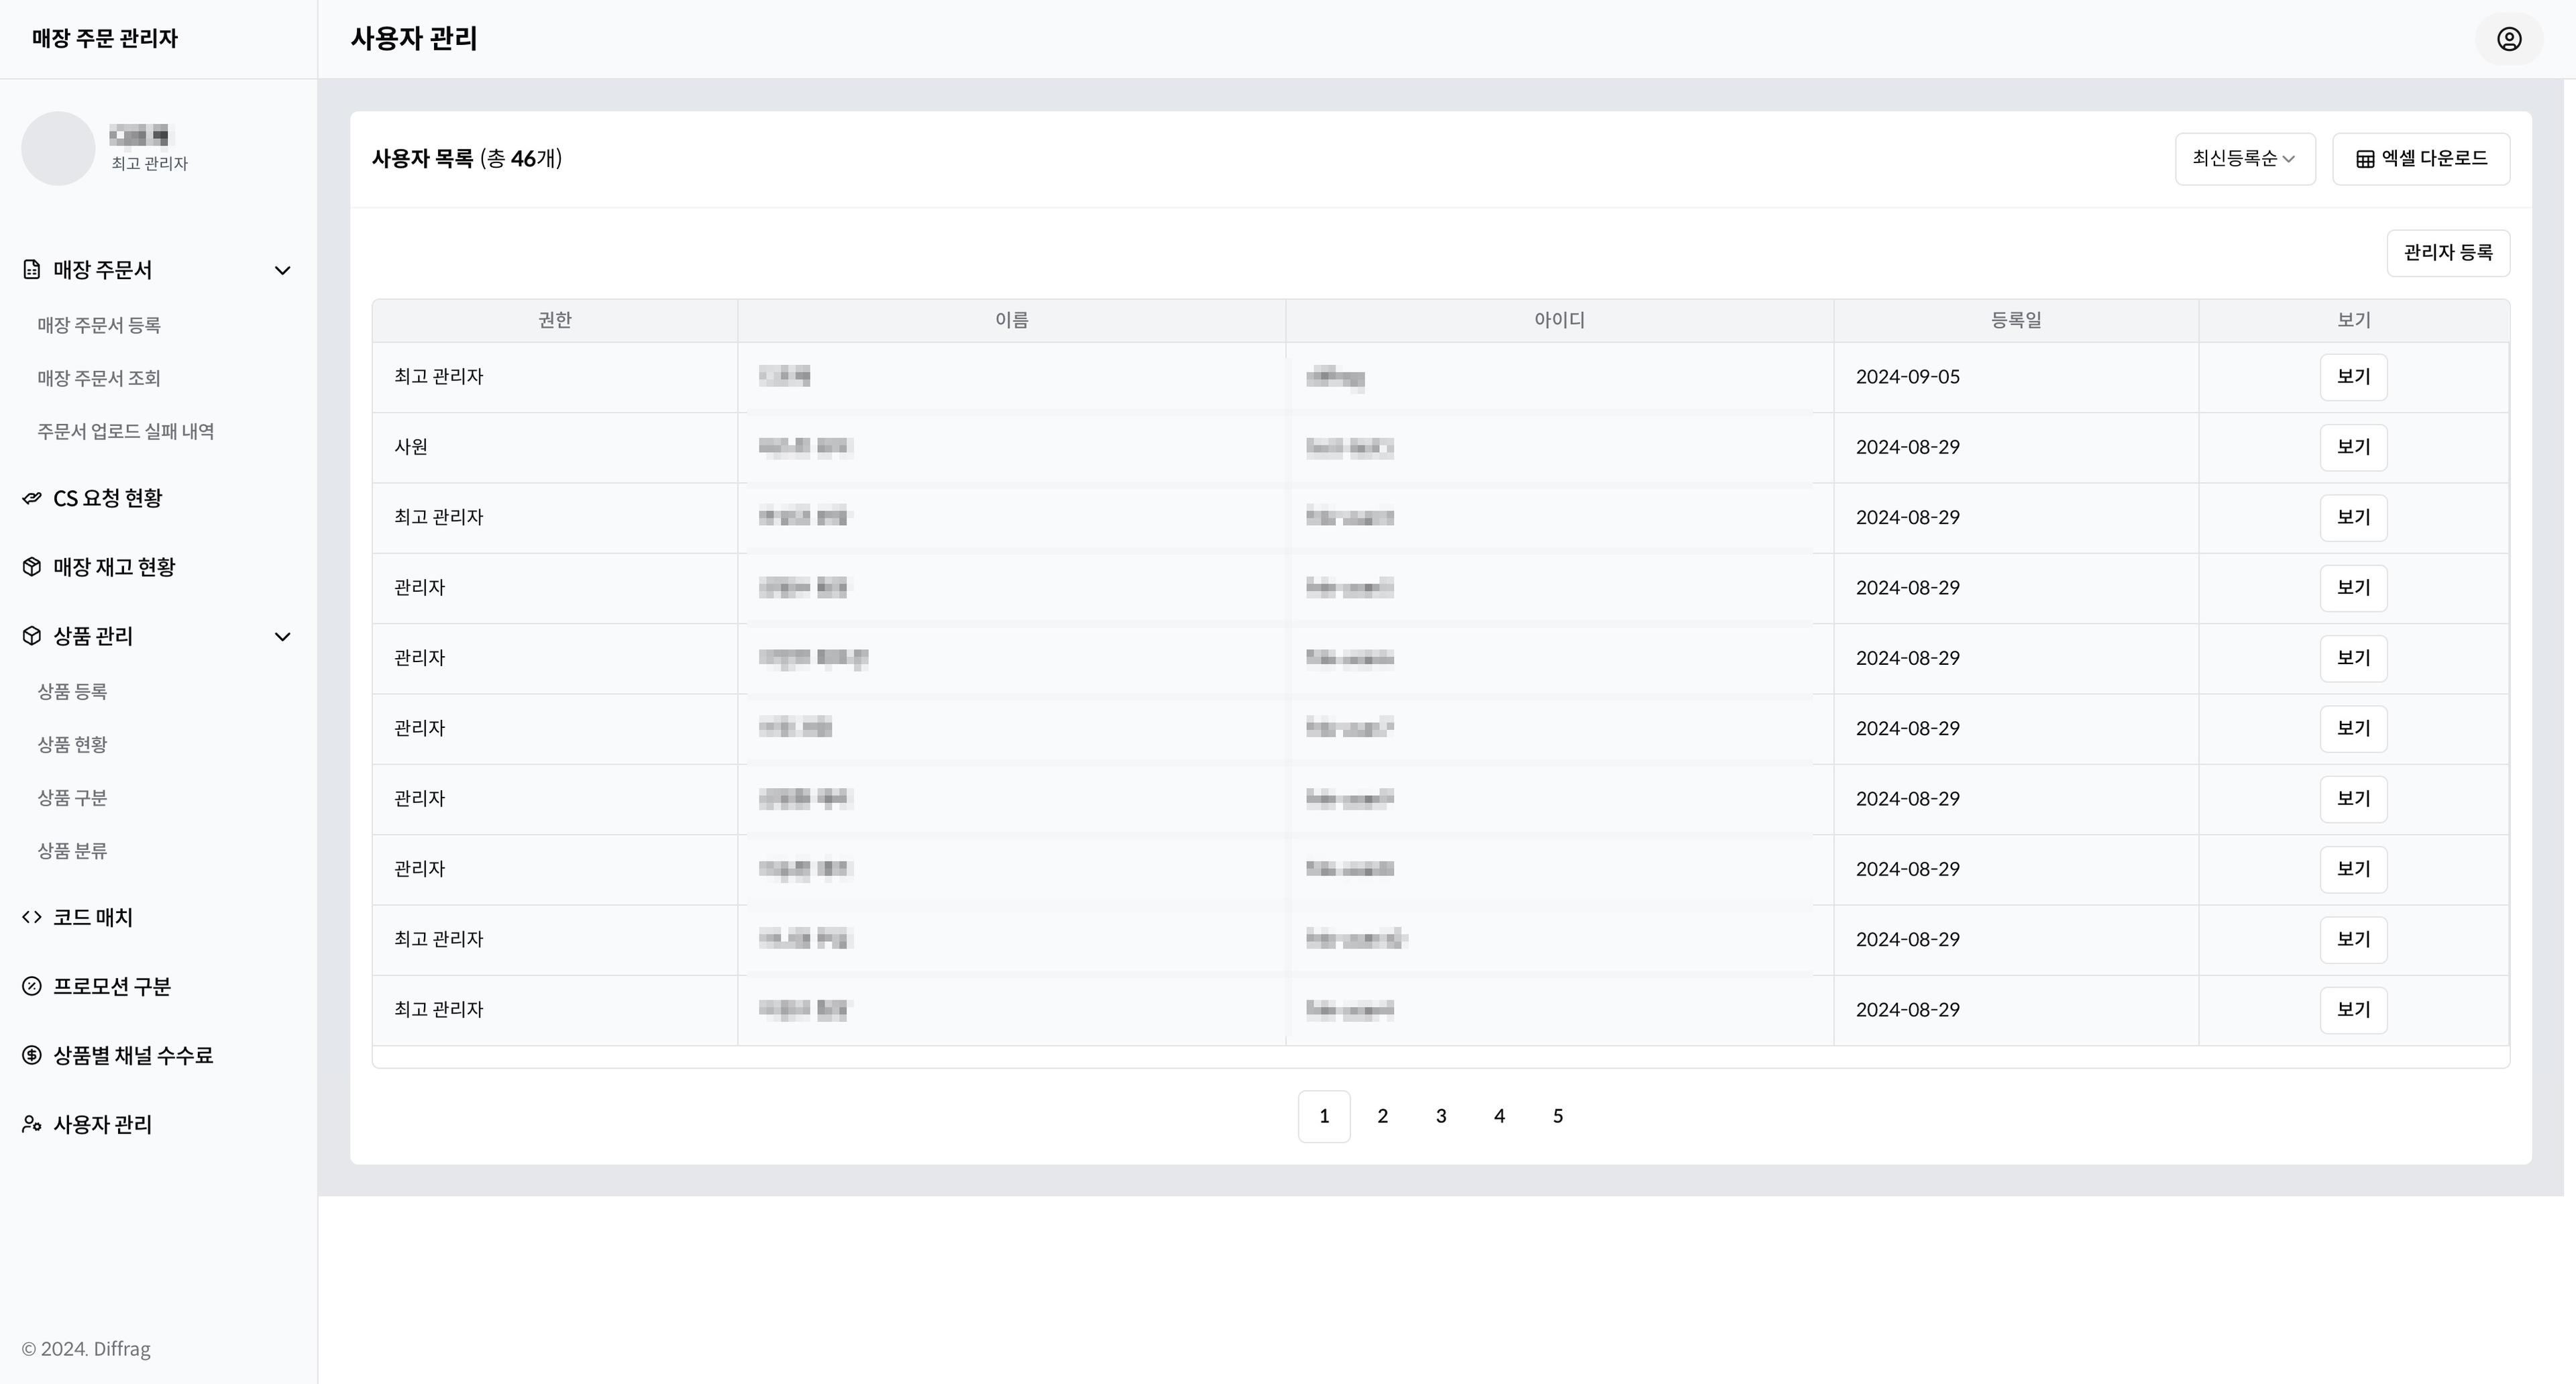This screenshot has width=2576, height=1384.
Task: Open the 최신등록순 sort dropdown
Action: [x=2244, y=159]
